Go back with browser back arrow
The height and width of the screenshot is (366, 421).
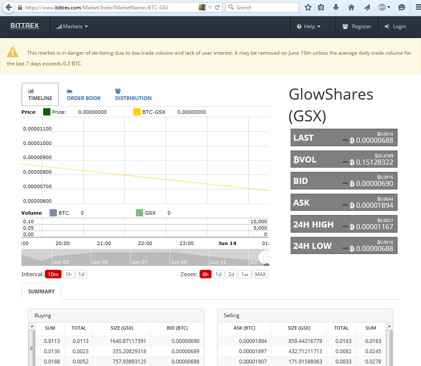pyautogui.click(x=9, y=7)
